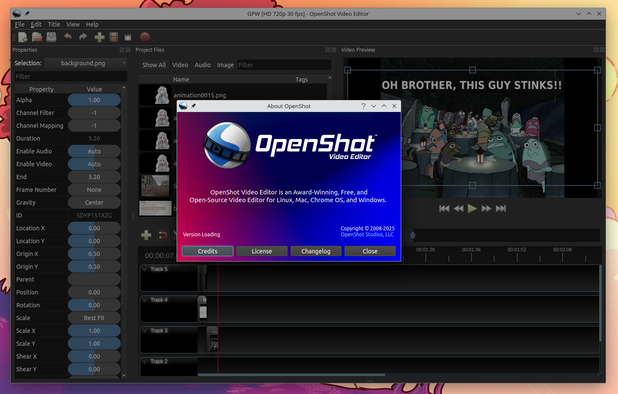Toggle fullscreen mode from toolbar
Image resolution: width=618 pixels, height=394 pixels.
point(128,38)
